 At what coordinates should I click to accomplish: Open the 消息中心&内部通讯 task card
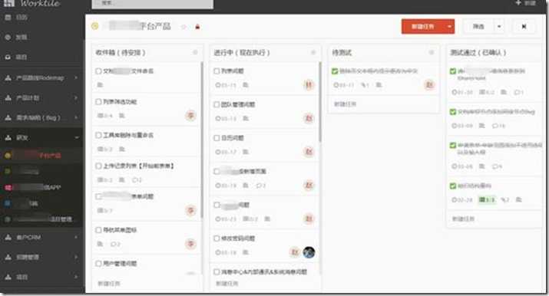pos(264,272)
